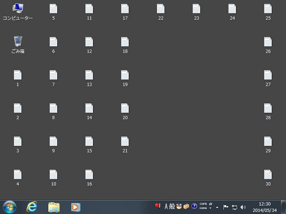Viewport: 286px width, 214px height.
Task: Select text file named 26
Action: 268,45
